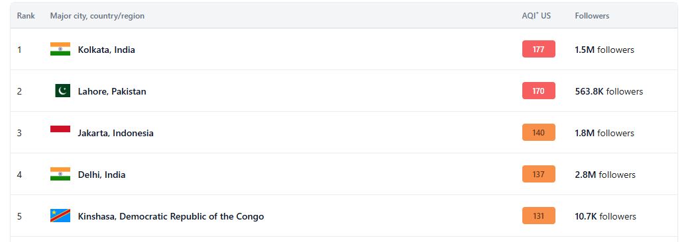
Task: Click the Pakistan flag beside Lahore
Action: tap(62, 91)
